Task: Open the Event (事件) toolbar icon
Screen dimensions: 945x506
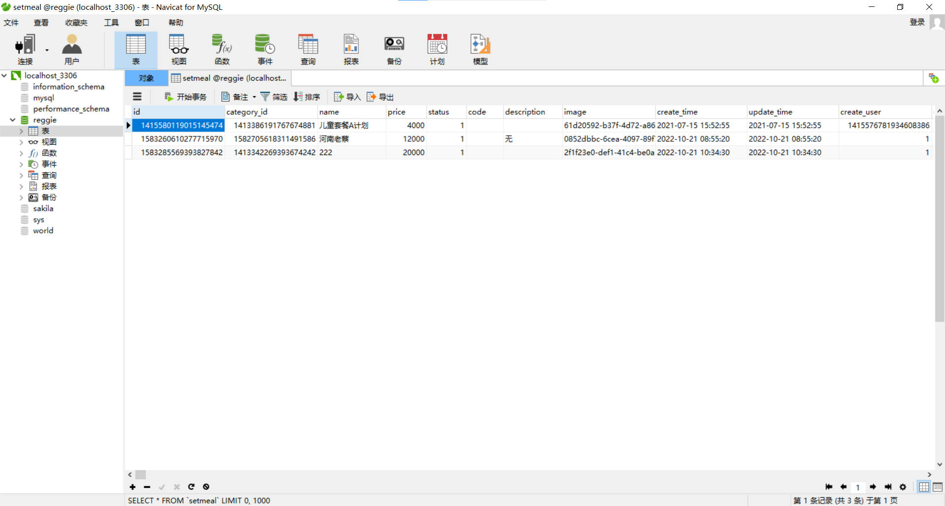Action: [265, 50]
